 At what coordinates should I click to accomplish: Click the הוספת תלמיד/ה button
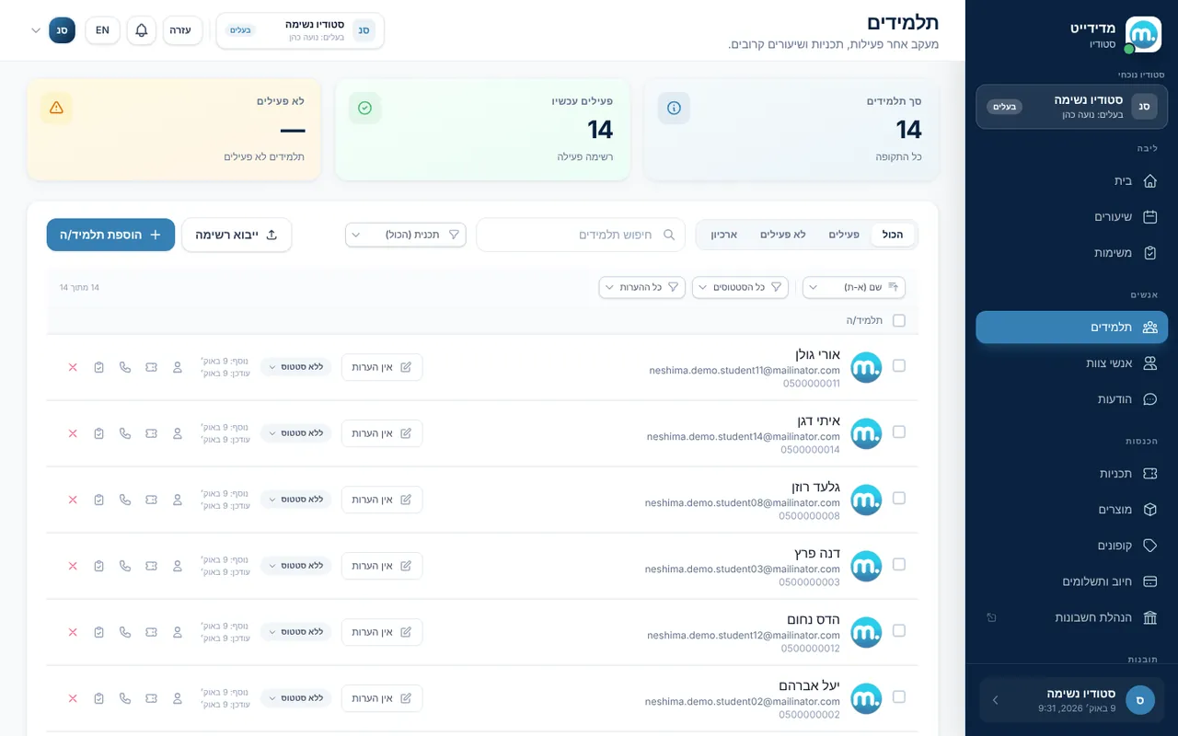coord(110,235)
